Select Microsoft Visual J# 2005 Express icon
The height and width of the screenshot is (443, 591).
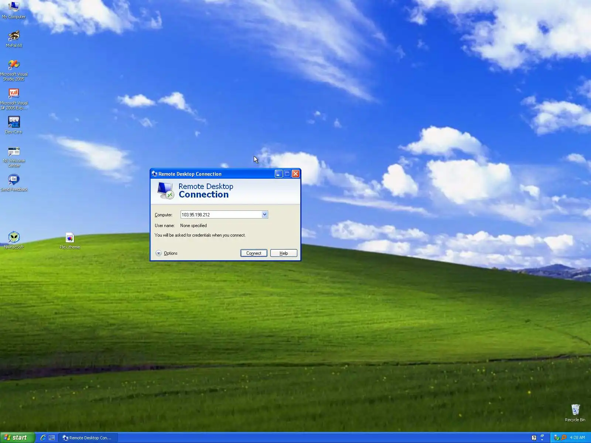[14, 99]
